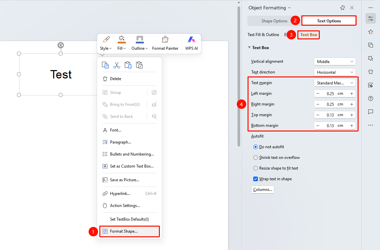Choose Format Shape... from context menu

[x=129, y=231]
